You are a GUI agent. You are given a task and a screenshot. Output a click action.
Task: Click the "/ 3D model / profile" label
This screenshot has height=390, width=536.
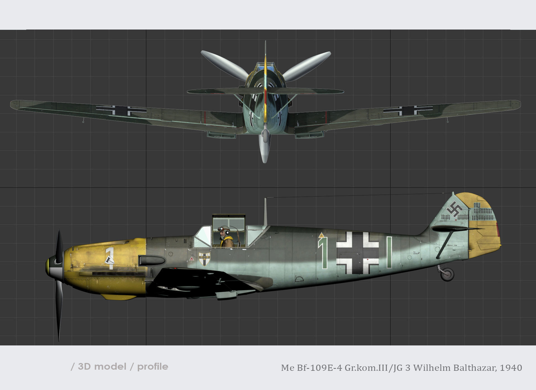coord(119,367)
